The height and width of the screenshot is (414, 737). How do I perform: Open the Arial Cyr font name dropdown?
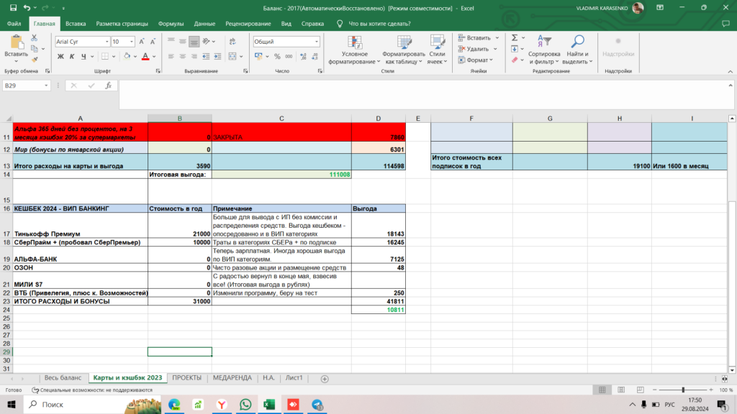tap(107, 42)
